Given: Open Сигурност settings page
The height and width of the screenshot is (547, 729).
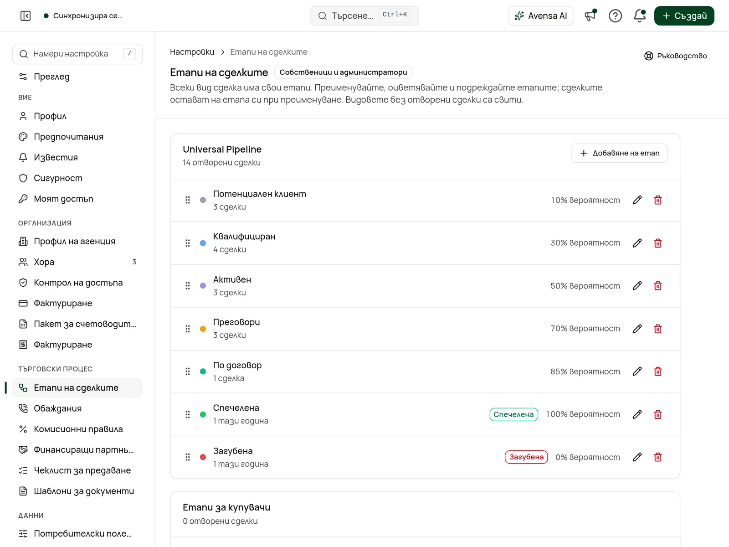Looking at the screenshot, I should [x=77, y=178].
